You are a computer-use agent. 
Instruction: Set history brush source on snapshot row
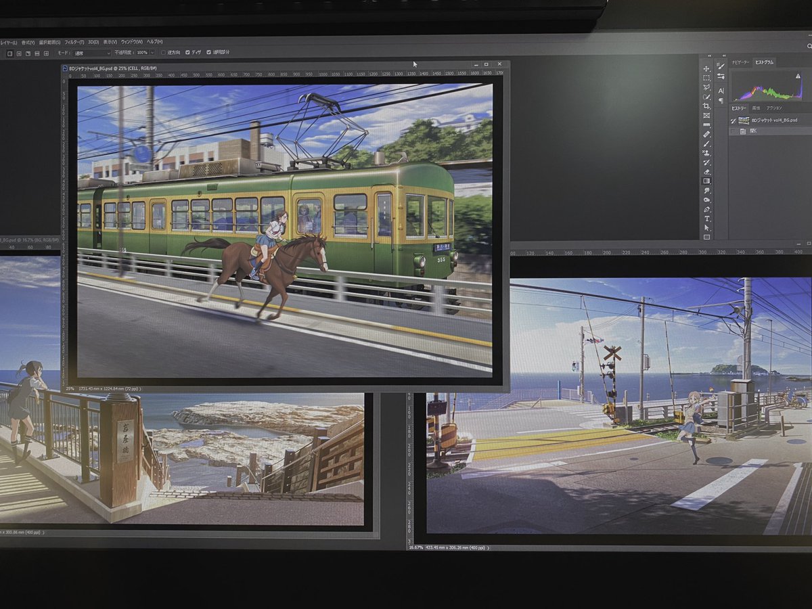coord(734,120)
